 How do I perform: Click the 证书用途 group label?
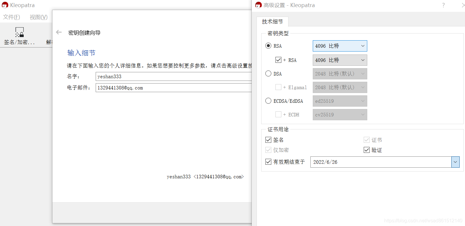pos(278,129)
